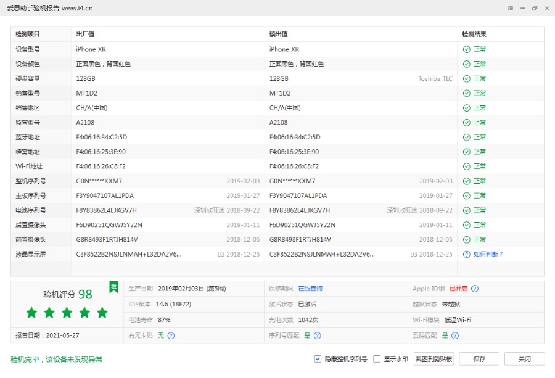The width and height of the screenshot is (555, 378).
Task: Click the 读出值 column header
Action: tap(278, 35)
